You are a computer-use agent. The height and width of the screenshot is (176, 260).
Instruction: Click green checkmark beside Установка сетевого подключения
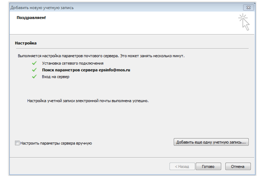(34, 63)
